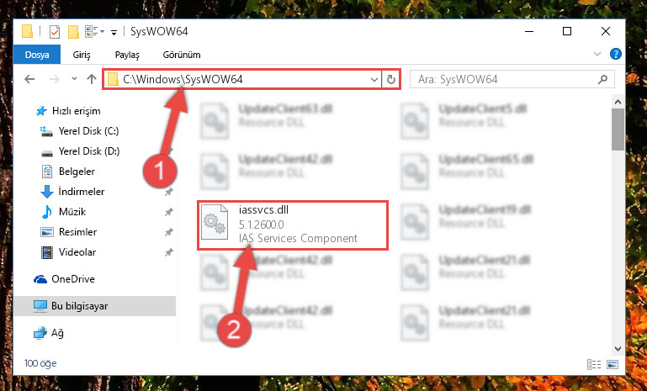
Task: Expand the address bar history dropdown
Action: coord(374,79)
